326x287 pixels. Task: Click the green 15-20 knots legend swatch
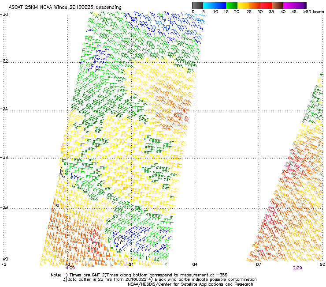(x=232, y=5)
